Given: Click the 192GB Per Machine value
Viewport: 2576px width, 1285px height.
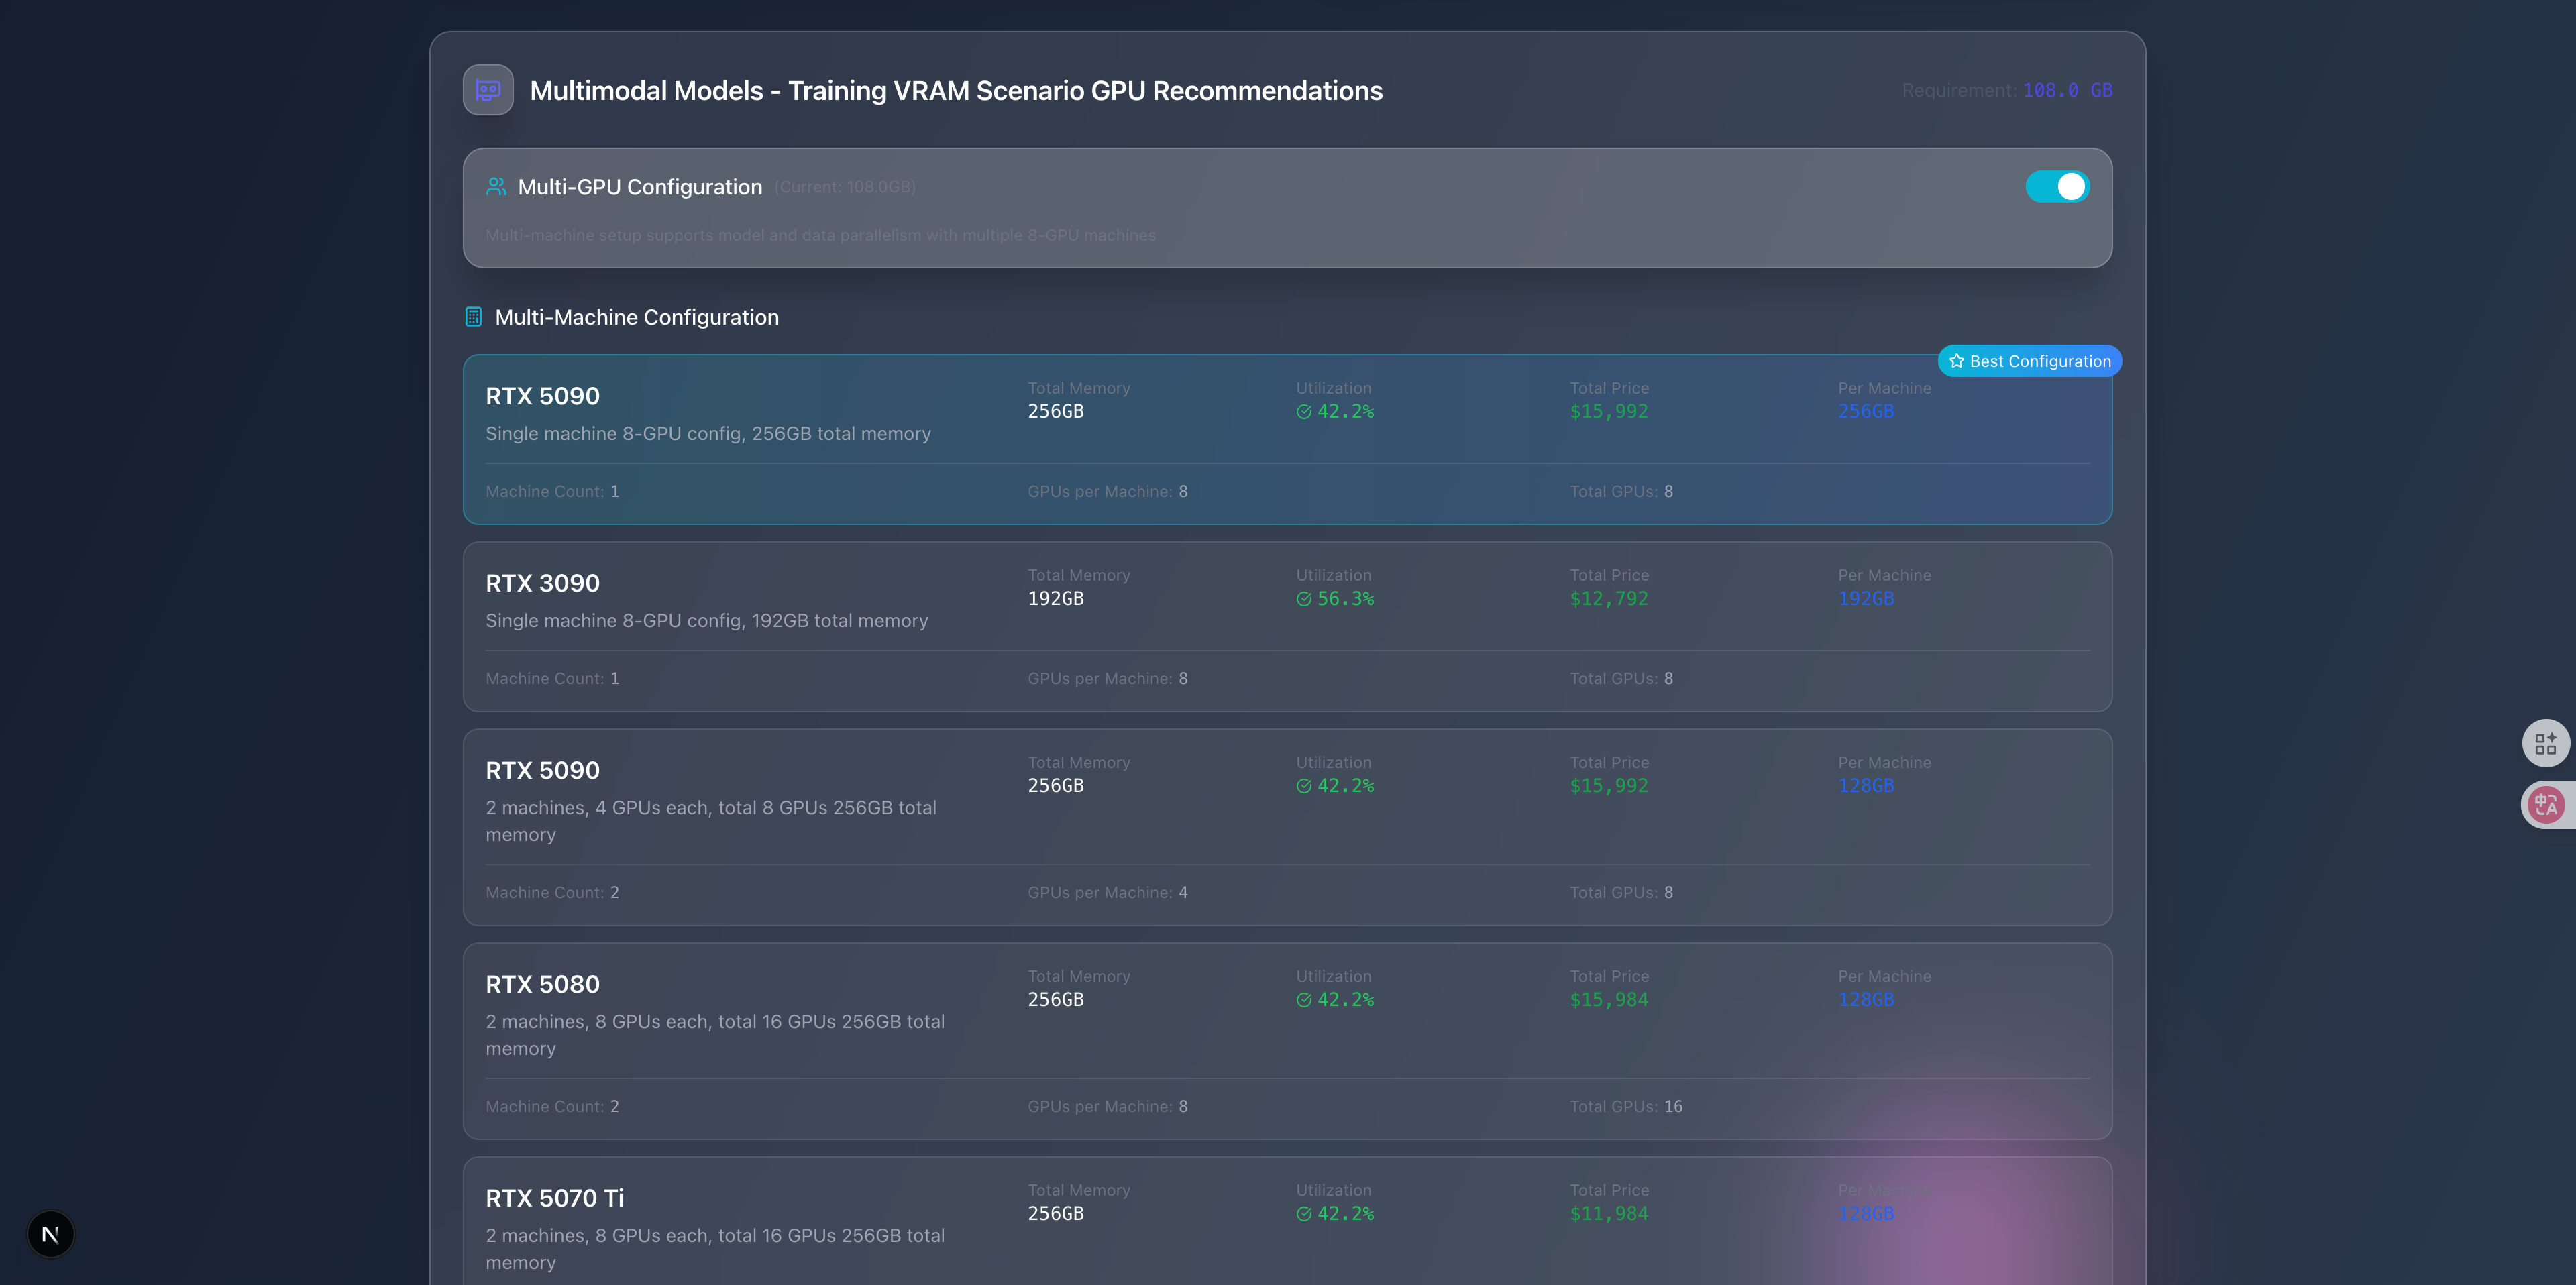Looking at the screenshot, I should pos(1866,598).
